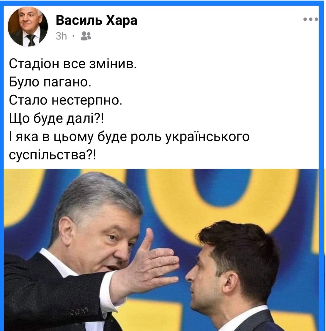This screenshot has width=326, height=331.
Task: Open Василь Хара's profile via name
Action: point(96,20)
